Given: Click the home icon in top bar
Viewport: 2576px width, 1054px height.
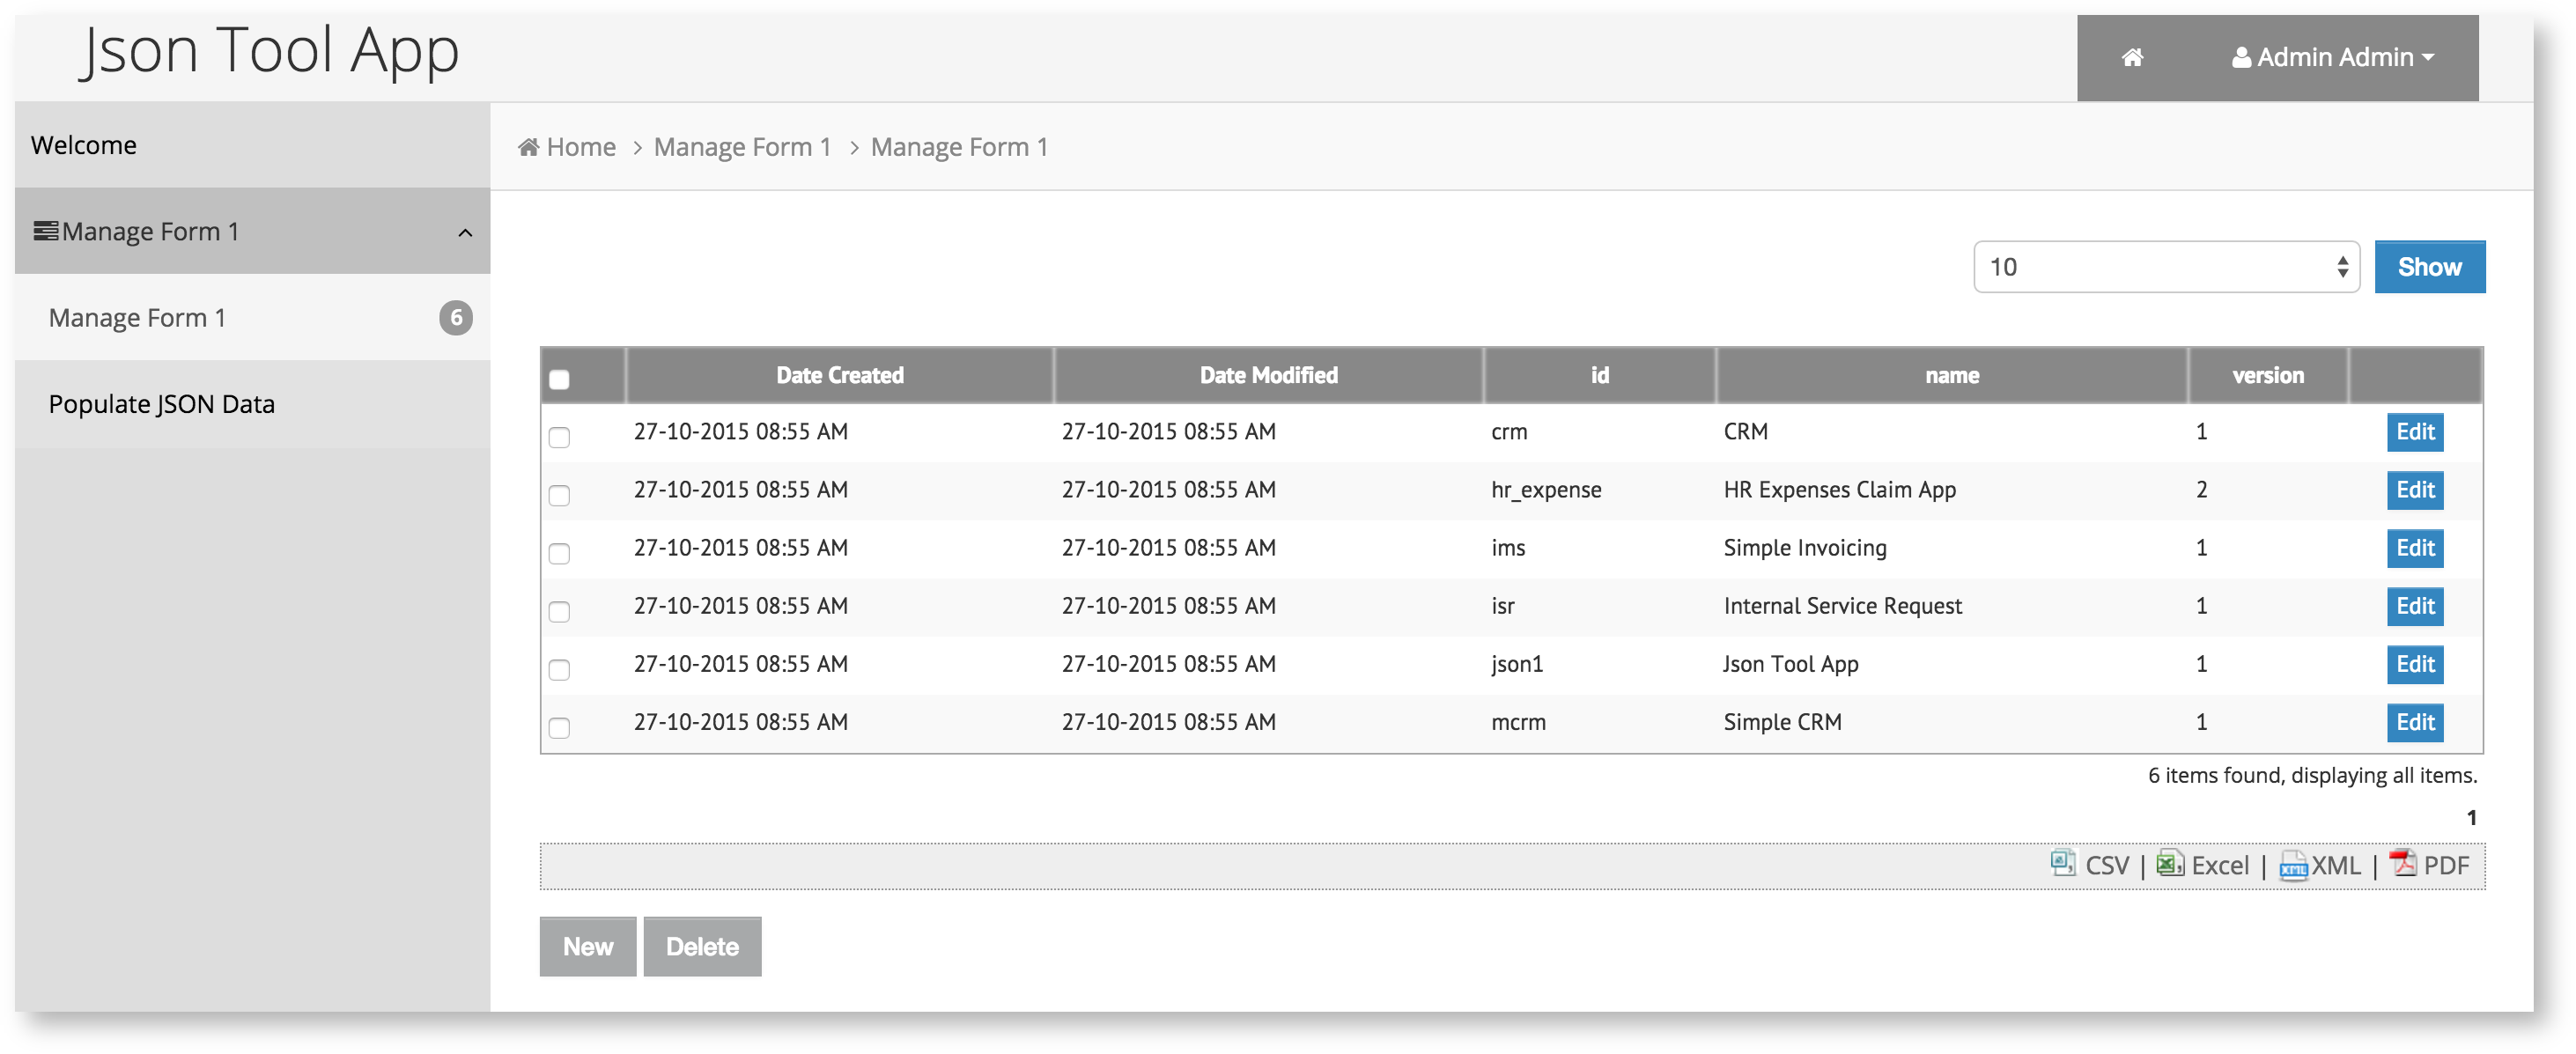Looking at the screenshot, I should tap(2131, 58).
